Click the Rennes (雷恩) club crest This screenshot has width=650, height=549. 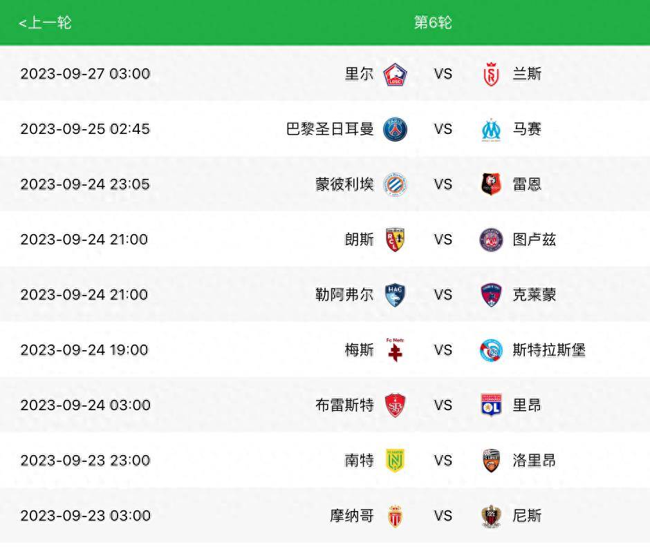pos(491,184)
